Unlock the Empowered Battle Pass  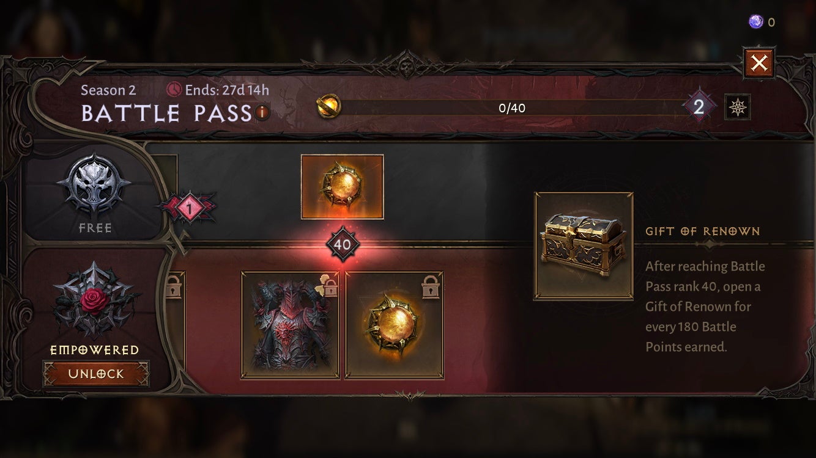point(95,374)
